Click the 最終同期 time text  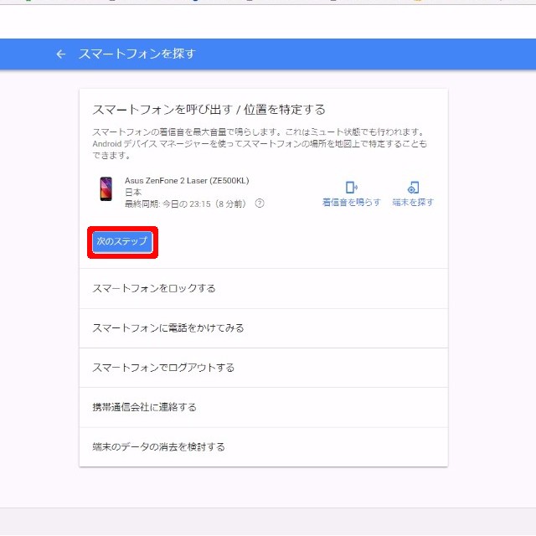[185, 204]
